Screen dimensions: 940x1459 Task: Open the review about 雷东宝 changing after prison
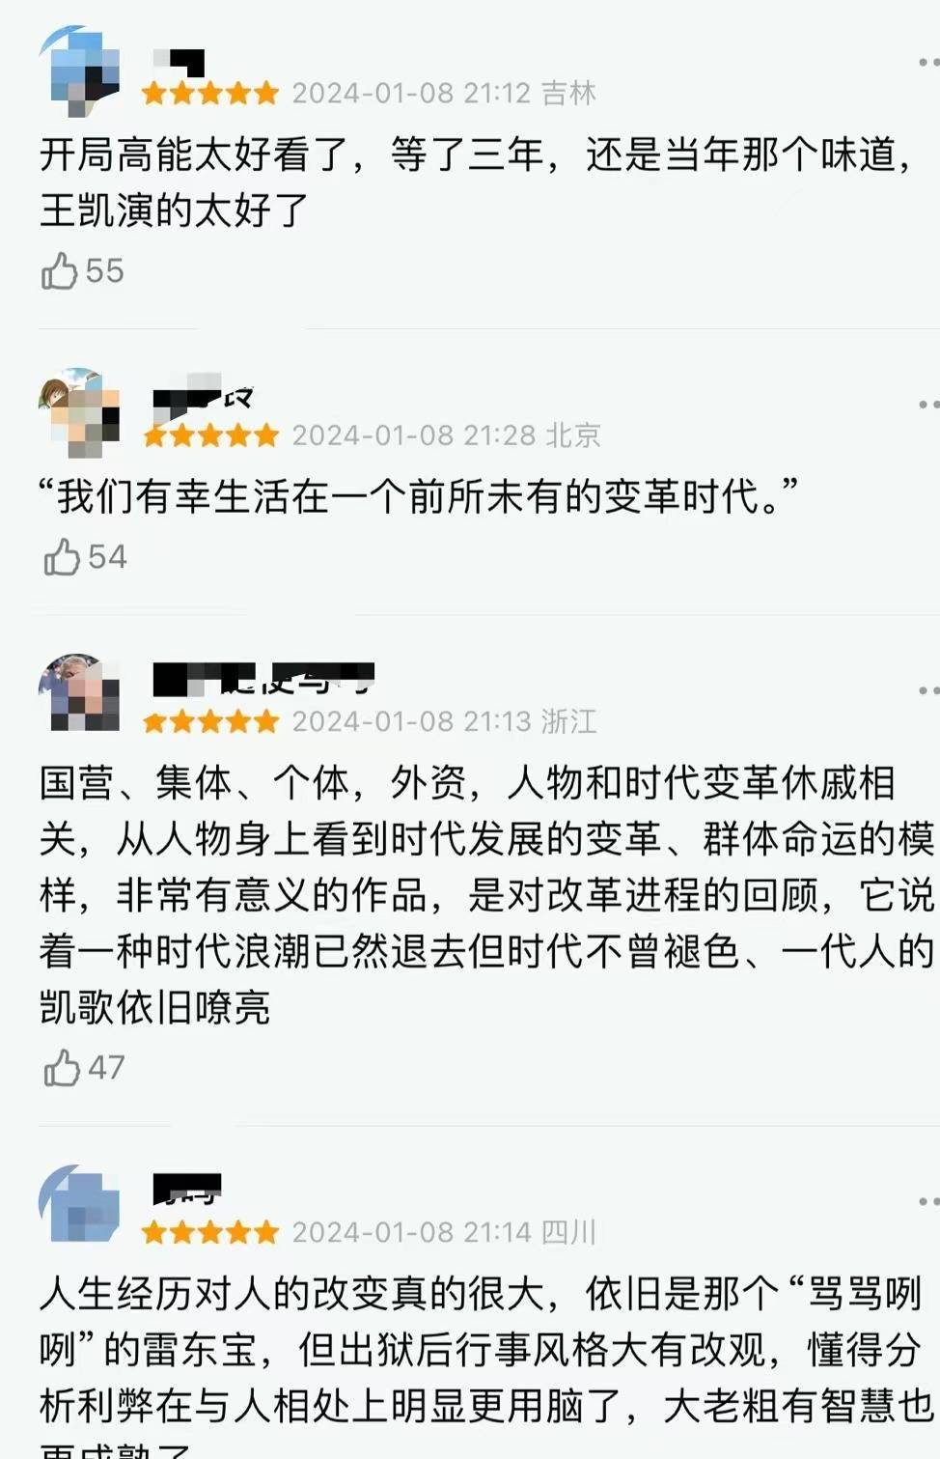[x=487, y=1366]
